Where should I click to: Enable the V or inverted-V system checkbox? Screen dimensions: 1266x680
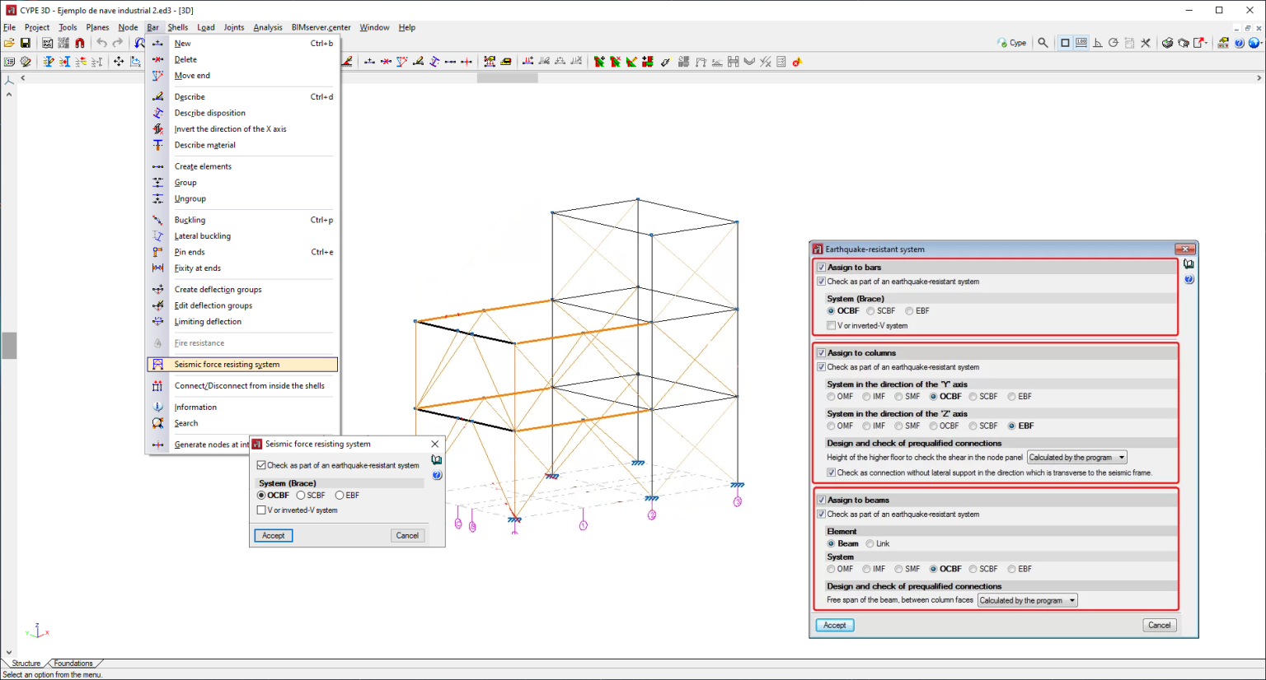click(x=262, y=509)
